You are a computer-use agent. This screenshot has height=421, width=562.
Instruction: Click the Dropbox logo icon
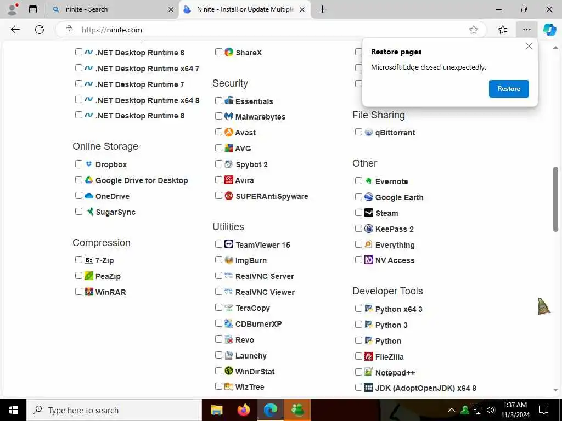point(89,164)
